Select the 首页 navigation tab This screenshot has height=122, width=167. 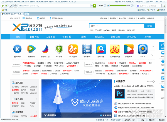18,37
